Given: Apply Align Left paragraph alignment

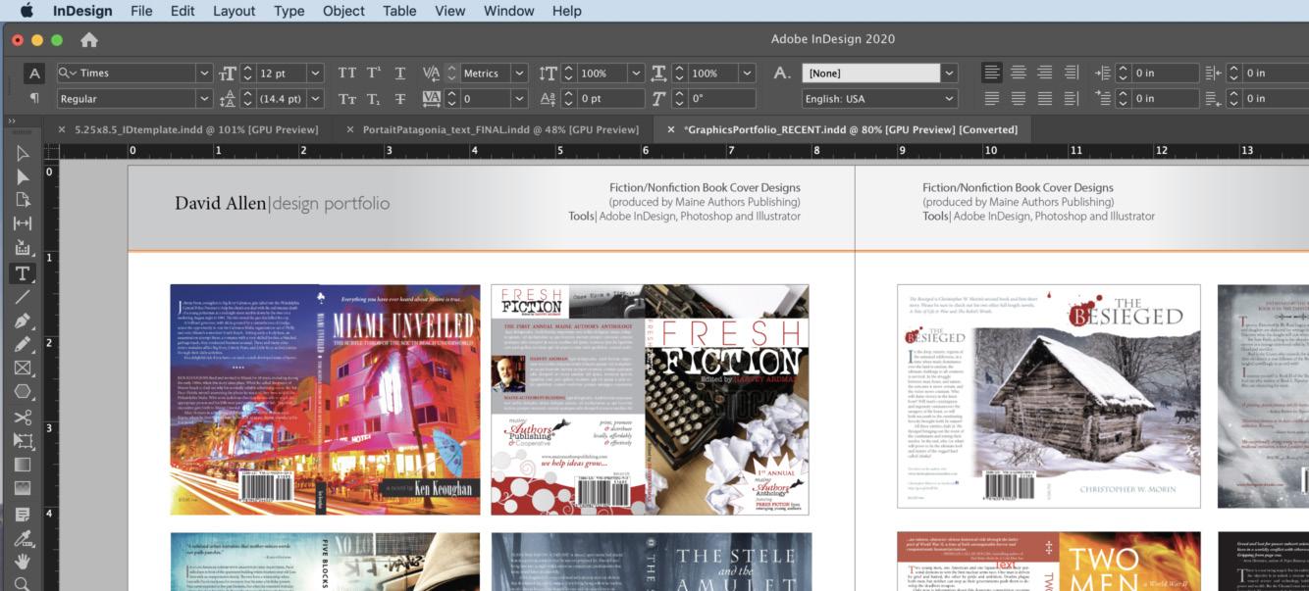Looking at the screenshot, I should (x=992, y=74).
